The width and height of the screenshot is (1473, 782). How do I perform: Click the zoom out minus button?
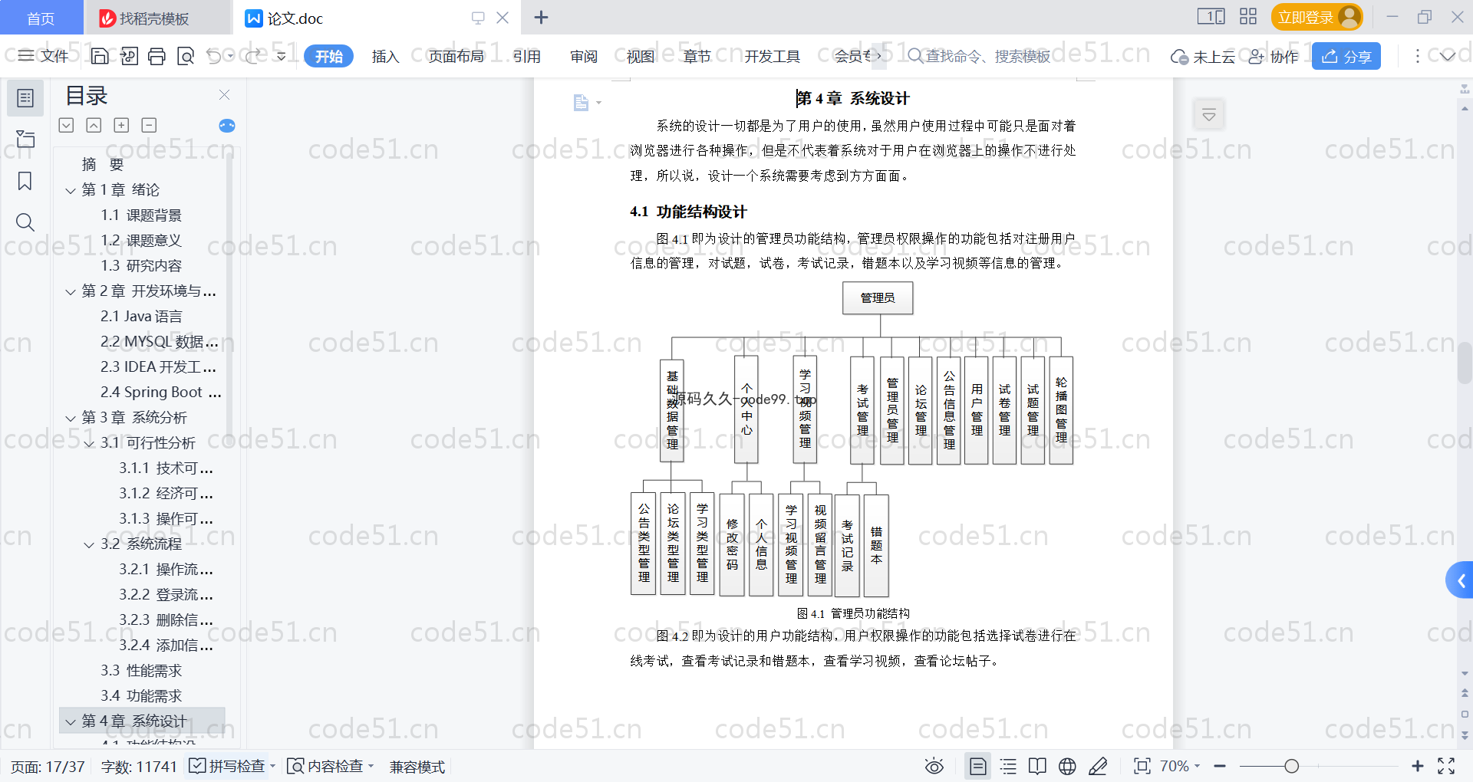coord(1220,766)
